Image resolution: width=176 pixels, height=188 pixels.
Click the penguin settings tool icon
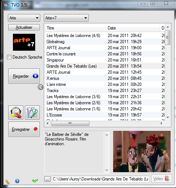[x=16, y=113]
